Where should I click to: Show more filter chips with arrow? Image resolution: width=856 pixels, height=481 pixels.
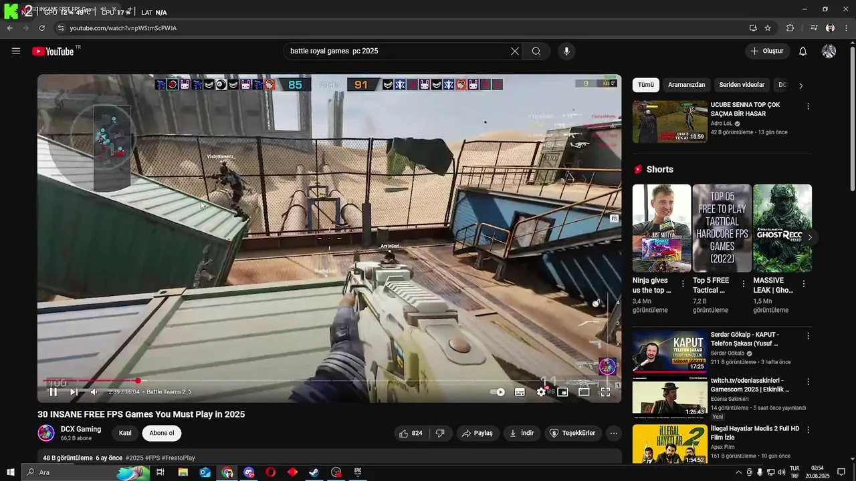coord(800,86)
